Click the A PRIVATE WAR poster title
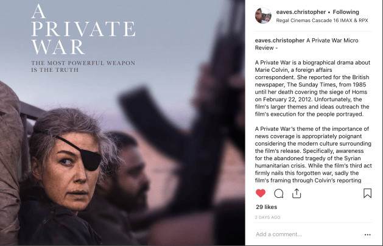This screenshot has width=383, height=246. tap(83, 30)
